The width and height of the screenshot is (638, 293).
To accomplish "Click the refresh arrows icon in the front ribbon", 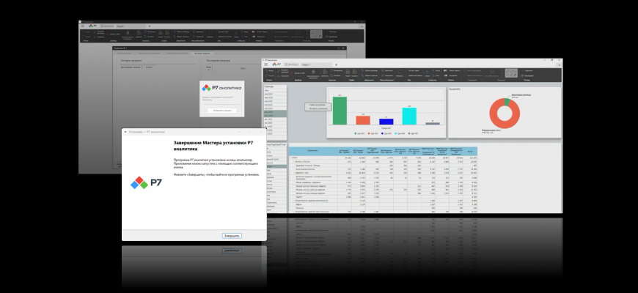I will coord(400,72).
